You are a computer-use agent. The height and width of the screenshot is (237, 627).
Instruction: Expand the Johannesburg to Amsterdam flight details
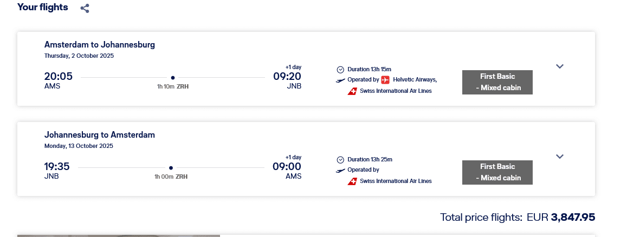point(560,157)
